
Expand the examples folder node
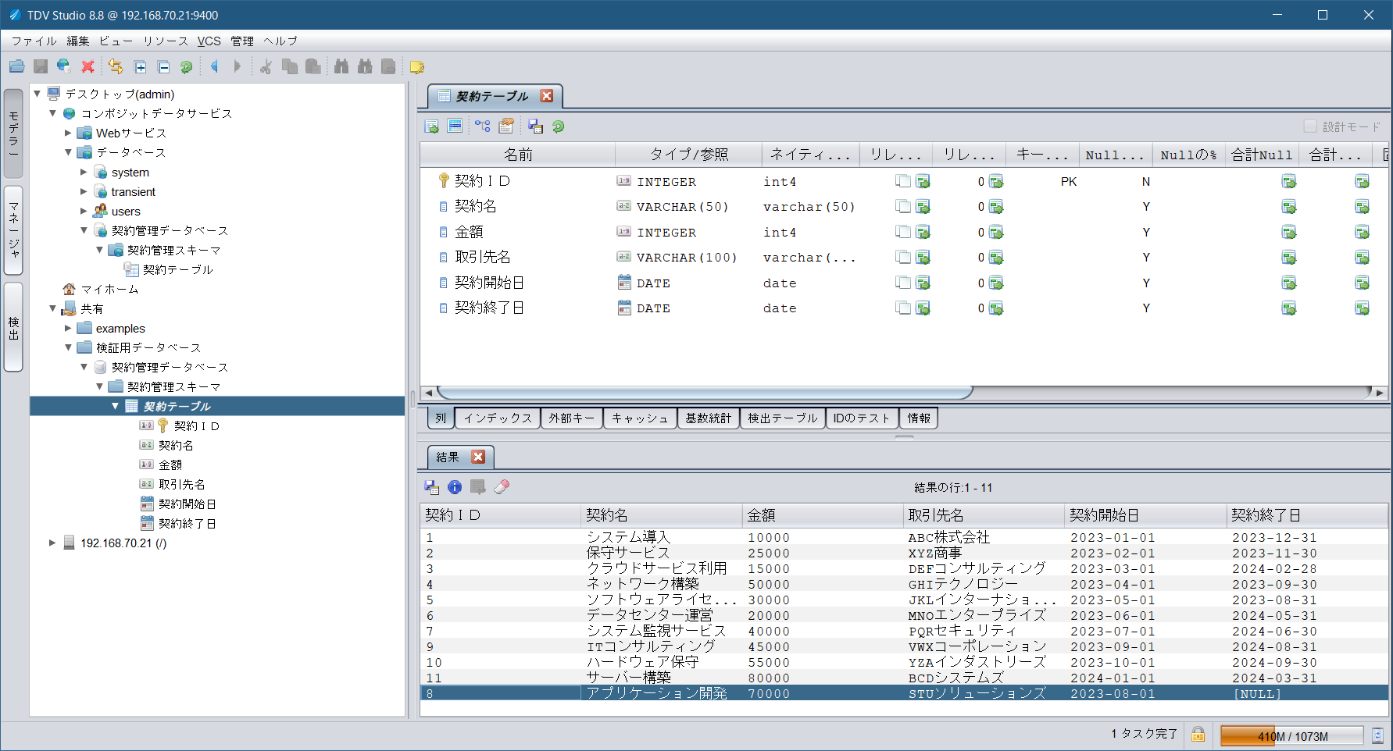point(68,328)
